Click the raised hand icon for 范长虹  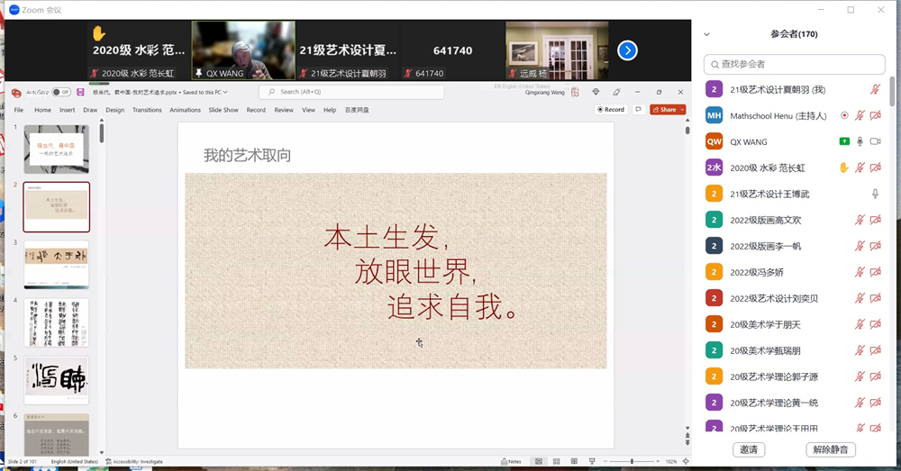[x=844, y=168]
